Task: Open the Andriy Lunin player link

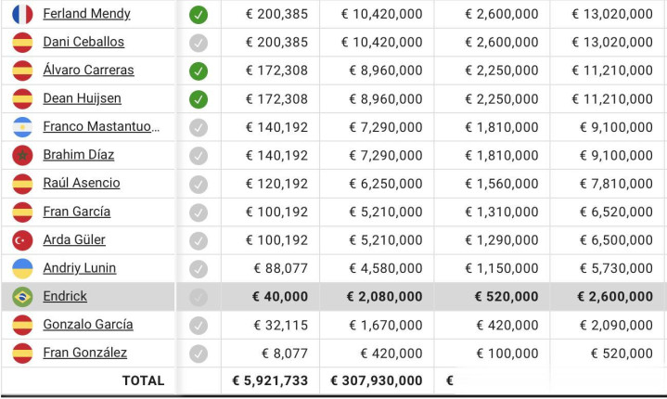Action: tap(79, 268)
